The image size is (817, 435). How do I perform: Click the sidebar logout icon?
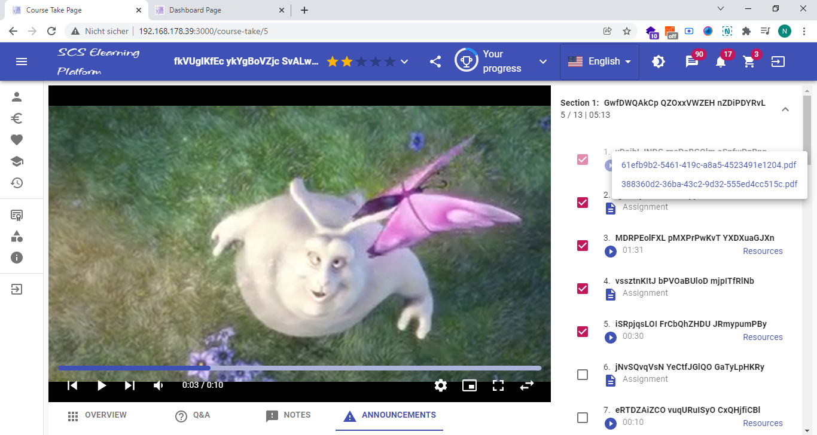click(17, 290)
